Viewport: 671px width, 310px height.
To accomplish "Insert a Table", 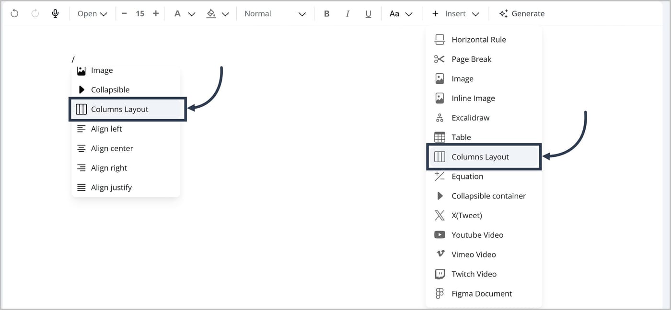I will (484, 137).
